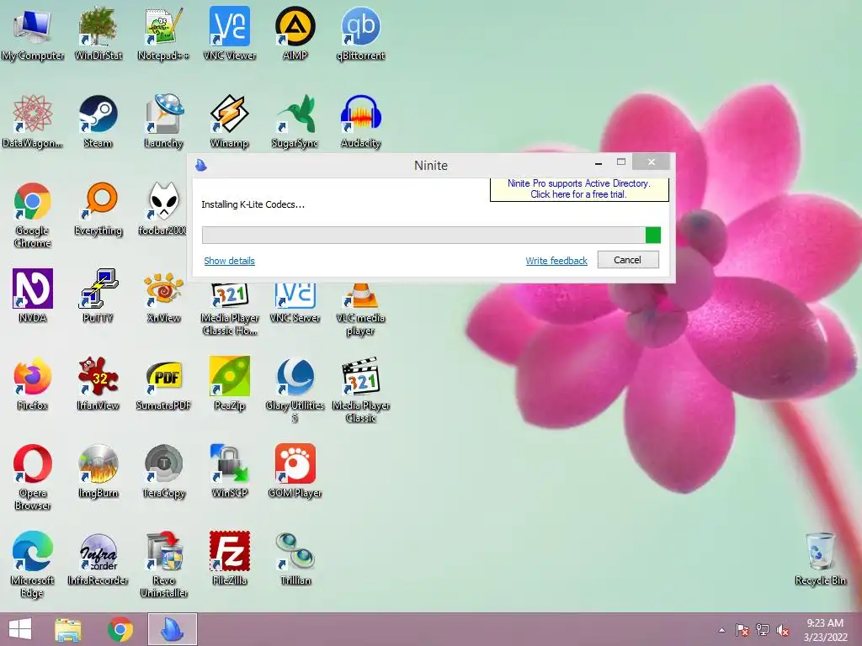Click the PuTTY desktop icon
Viewport: 862px width, 646px height.
click(x=98, y=297)
